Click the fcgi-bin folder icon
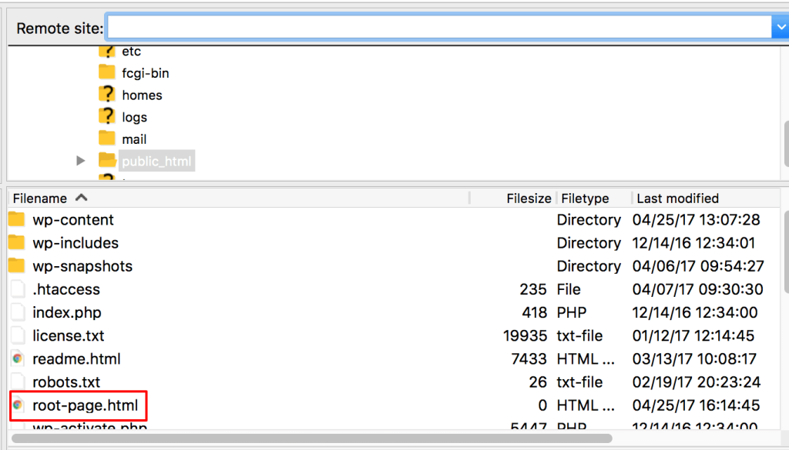 [x=107, y=72]
